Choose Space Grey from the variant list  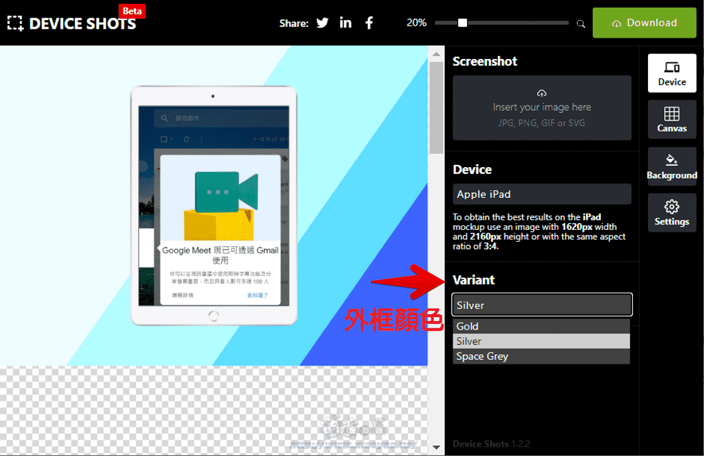(541, 356)
